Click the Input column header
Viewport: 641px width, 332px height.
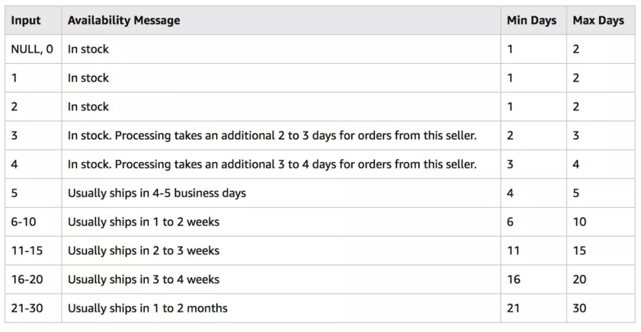[x=26, y=21]
